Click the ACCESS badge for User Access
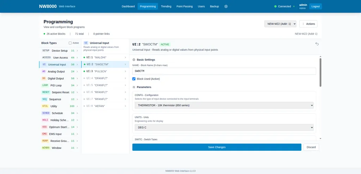The height and width of the screenshot is (174, 361). (47, 57)
